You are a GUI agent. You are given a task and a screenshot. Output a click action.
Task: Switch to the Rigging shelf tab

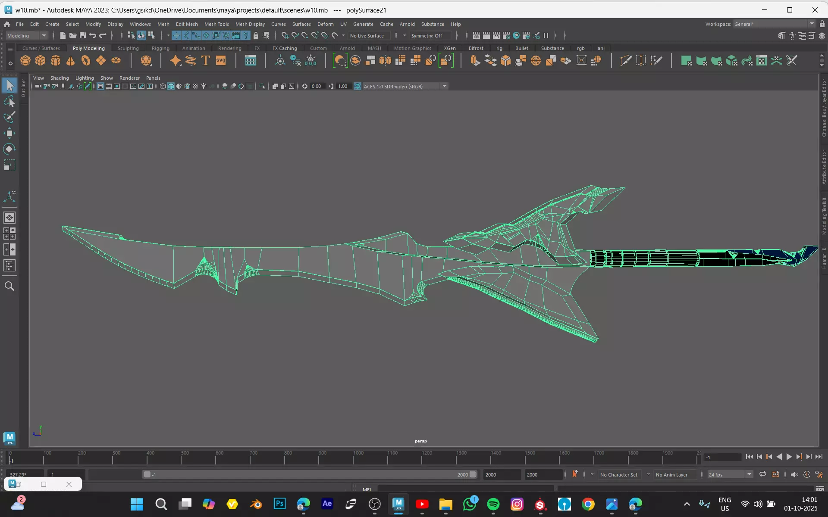160,48
